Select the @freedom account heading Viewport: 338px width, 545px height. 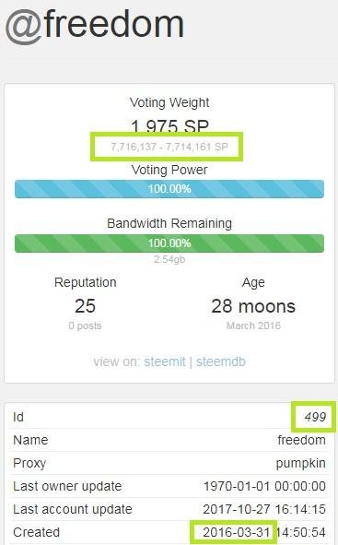point(94,25)
